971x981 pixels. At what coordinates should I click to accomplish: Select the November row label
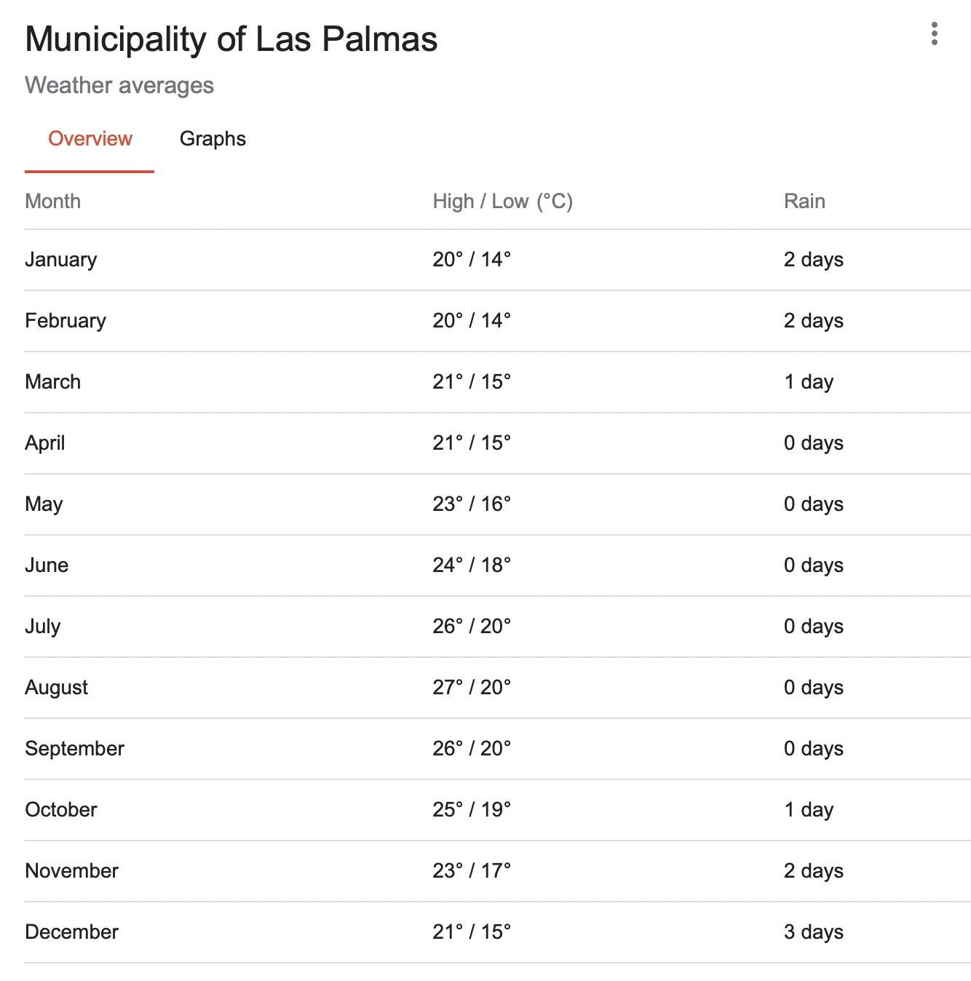71,871
